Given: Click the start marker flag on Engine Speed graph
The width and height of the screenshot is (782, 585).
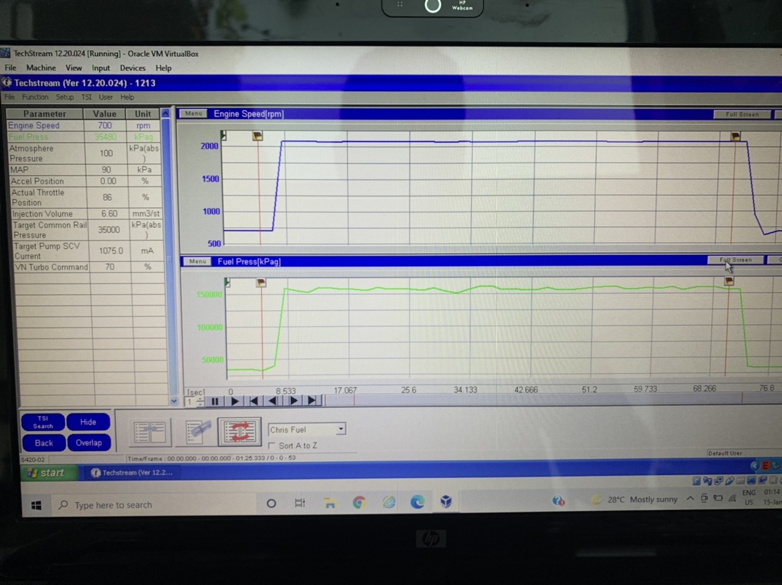Looking at the screenshot, I should pyautogui.click(x=258, y=136).
